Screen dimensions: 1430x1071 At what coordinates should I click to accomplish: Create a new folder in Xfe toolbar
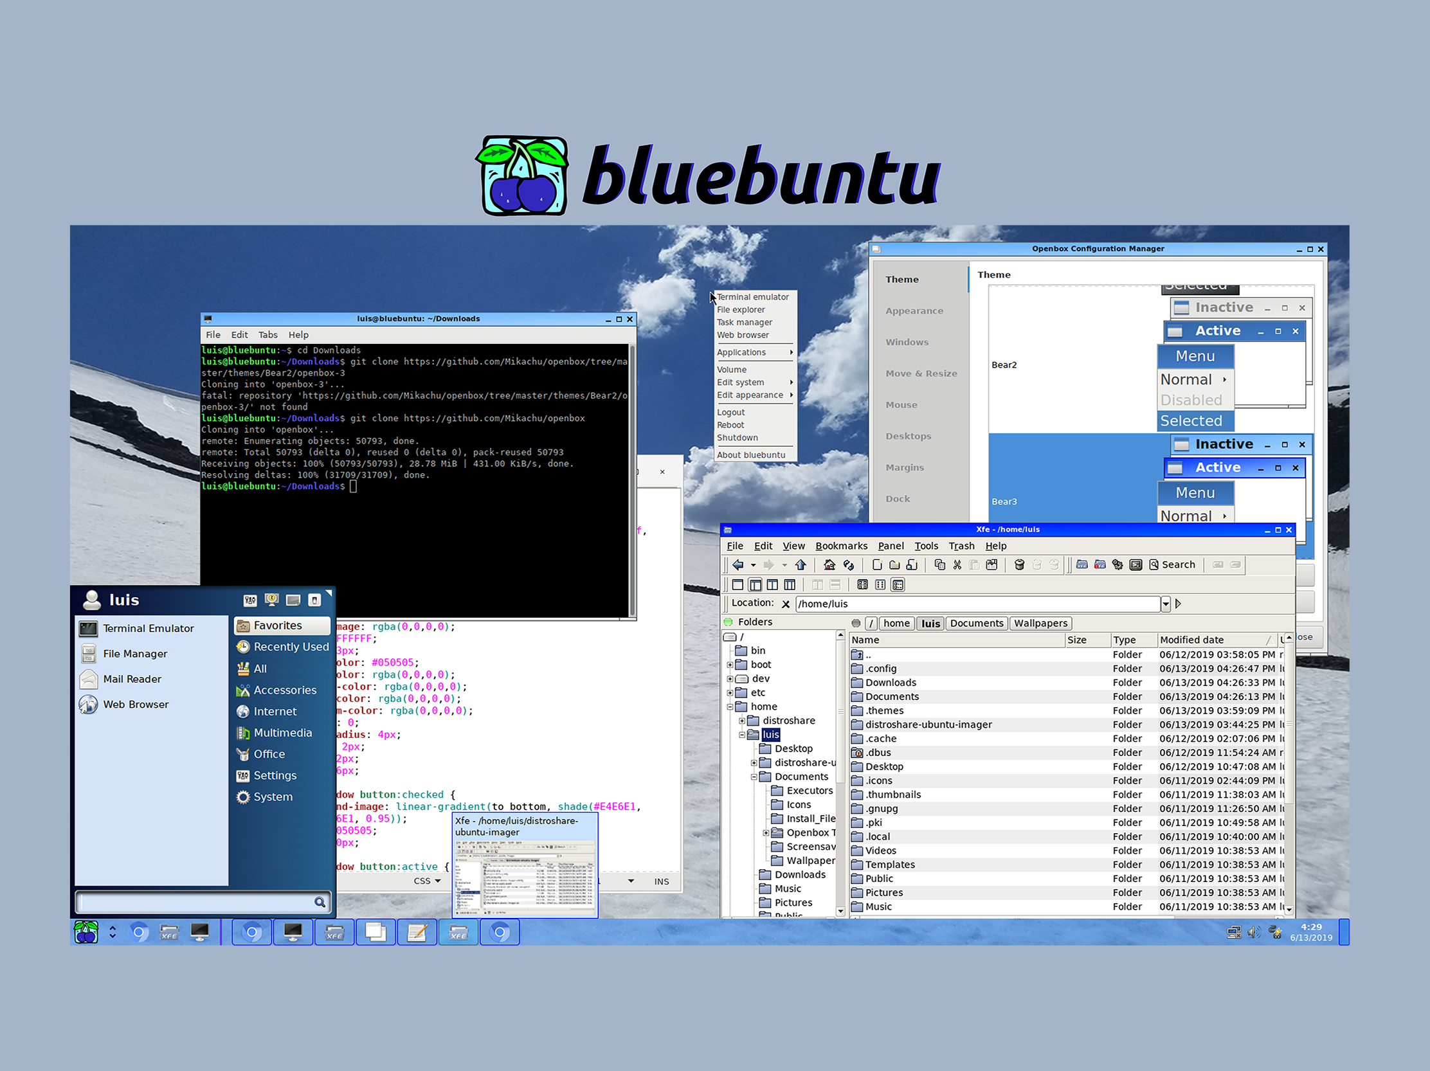(x=895, y=565)
